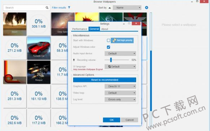
Task: Uncheck Adjust Windows color checkbox
Action: click(x=109, y=47)
